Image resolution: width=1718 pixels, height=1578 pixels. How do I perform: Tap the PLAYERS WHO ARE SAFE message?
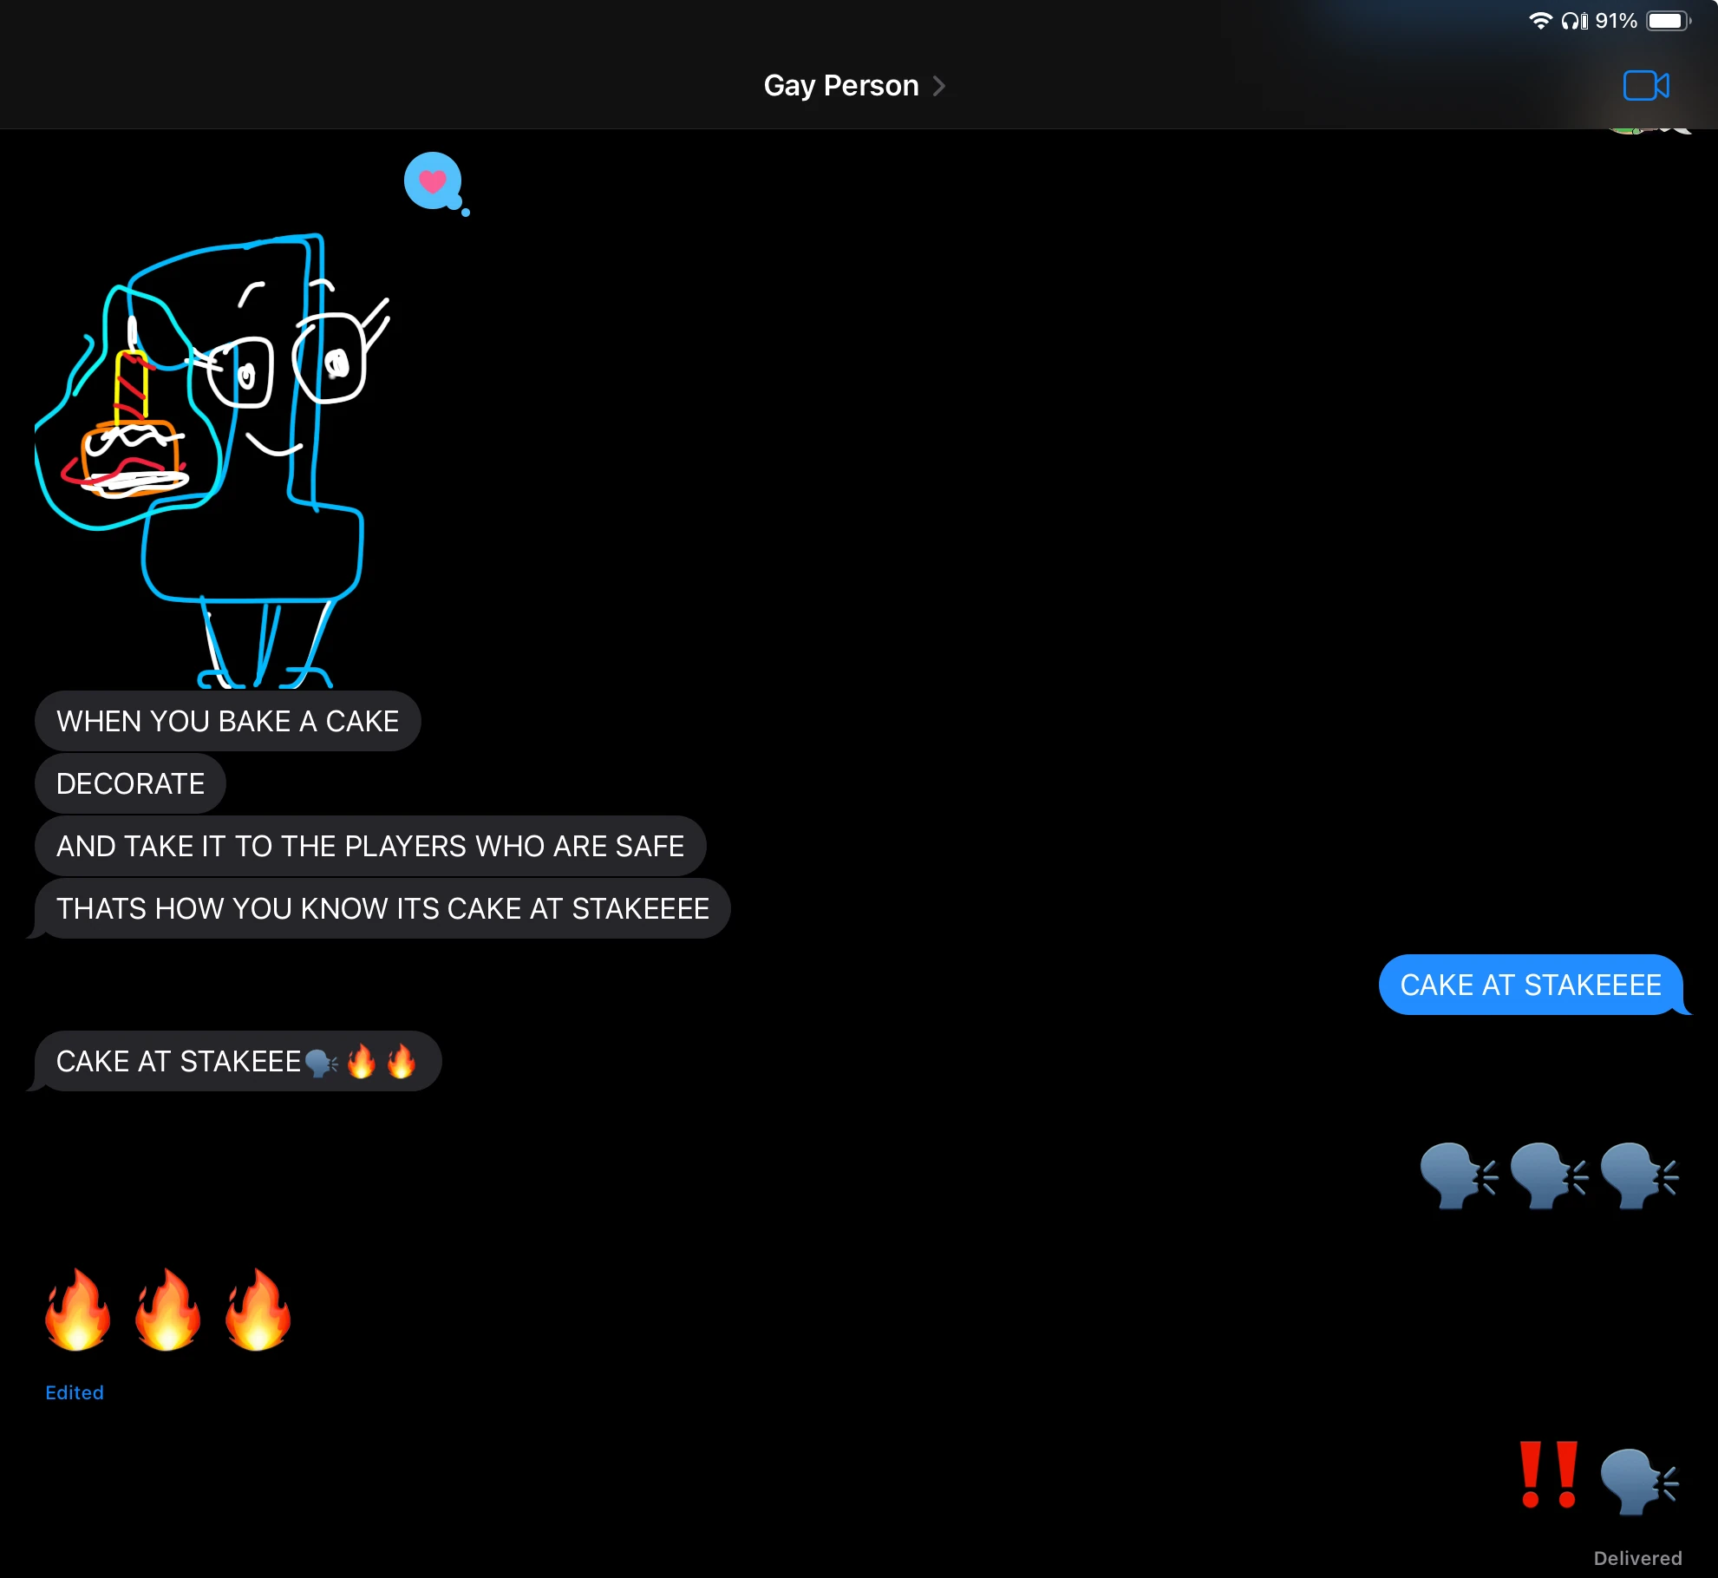369,846
